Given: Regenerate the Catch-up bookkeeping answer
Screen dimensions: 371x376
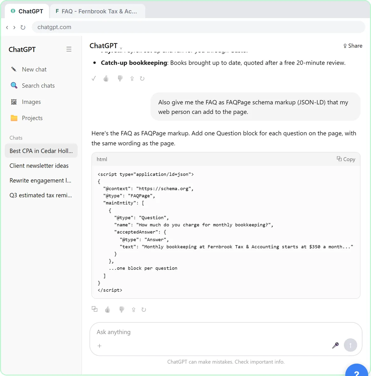Looking at the screenshot, I should [142, 79].
